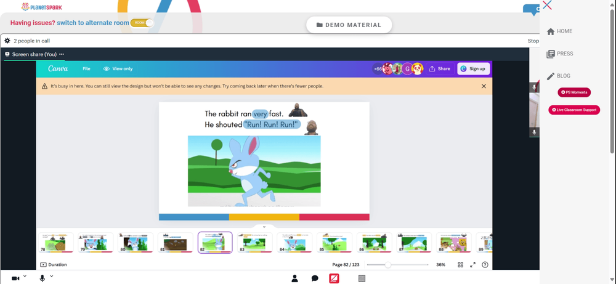Select page 82 thumbnail
The width and height of the screenshot is (616, 284).
[x=215, y=242]
